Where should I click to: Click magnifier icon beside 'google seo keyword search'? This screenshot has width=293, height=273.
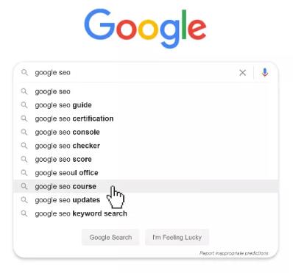pos(24,213)
